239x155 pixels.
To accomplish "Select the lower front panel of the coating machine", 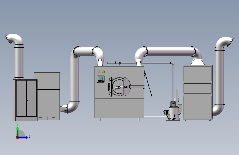I will 119,108.
